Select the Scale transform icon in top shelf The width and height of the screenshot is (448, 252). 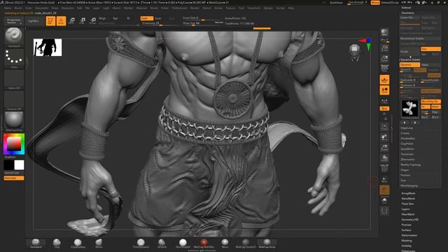tap(83, 20)
